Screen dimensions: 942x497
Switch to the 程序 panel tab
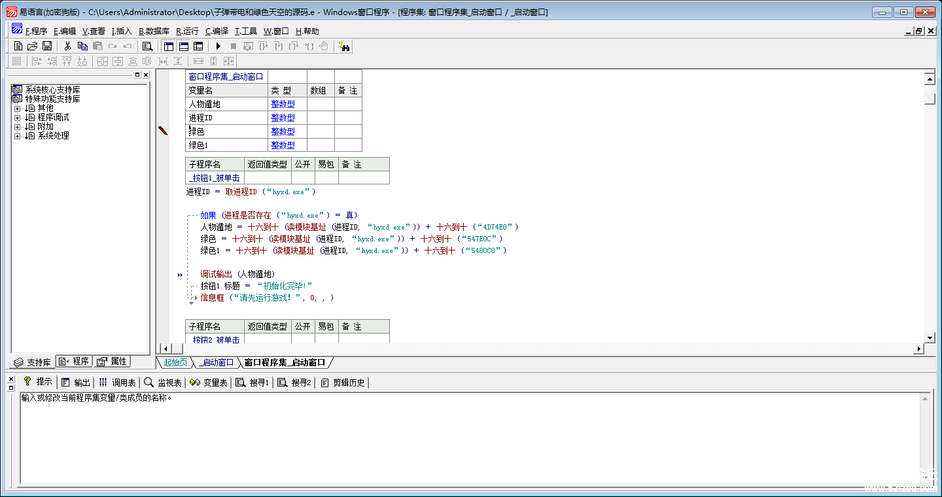coord(74,361)
